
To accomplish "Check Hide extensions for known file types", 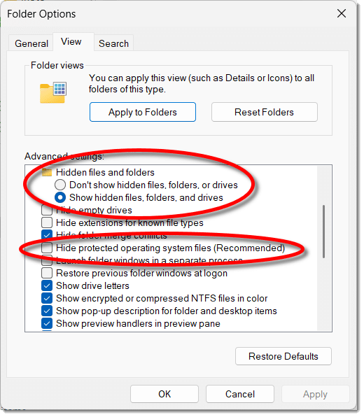I will pyautogui.click(x=47, y=222).
